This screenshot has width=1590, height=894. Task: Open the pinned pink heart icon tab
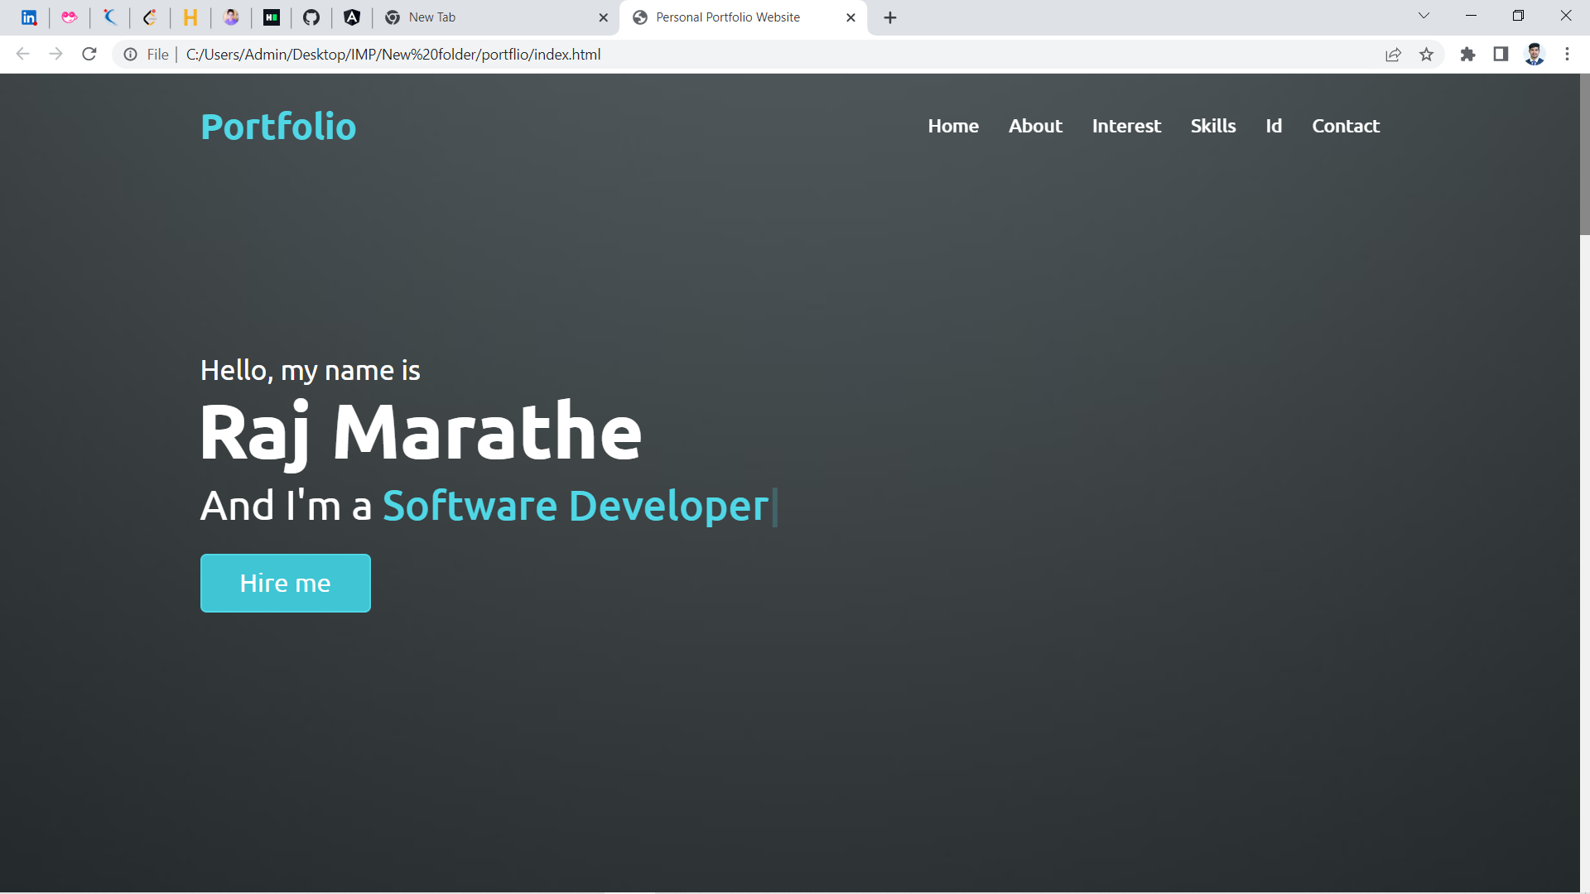pyautogui.click(x=70, y=17)
